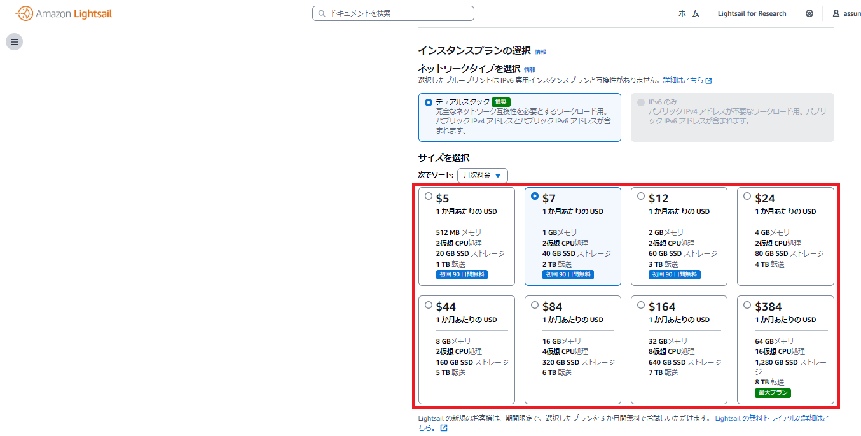Open the hamburger navigation menu

pos(14,41)
